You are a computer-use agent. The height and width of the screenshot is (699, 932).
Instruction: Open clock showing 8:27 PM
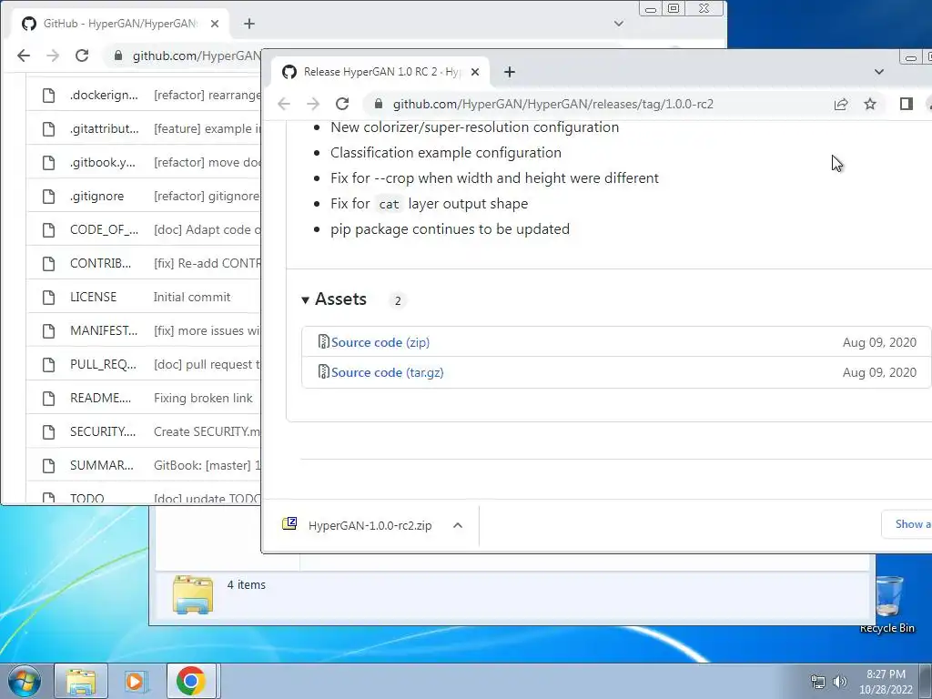(x=886, y=682)
